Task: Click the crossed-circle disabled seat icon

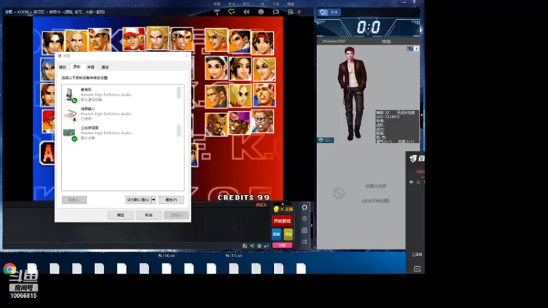Action: pyautogui.click(x=338, y=193)
